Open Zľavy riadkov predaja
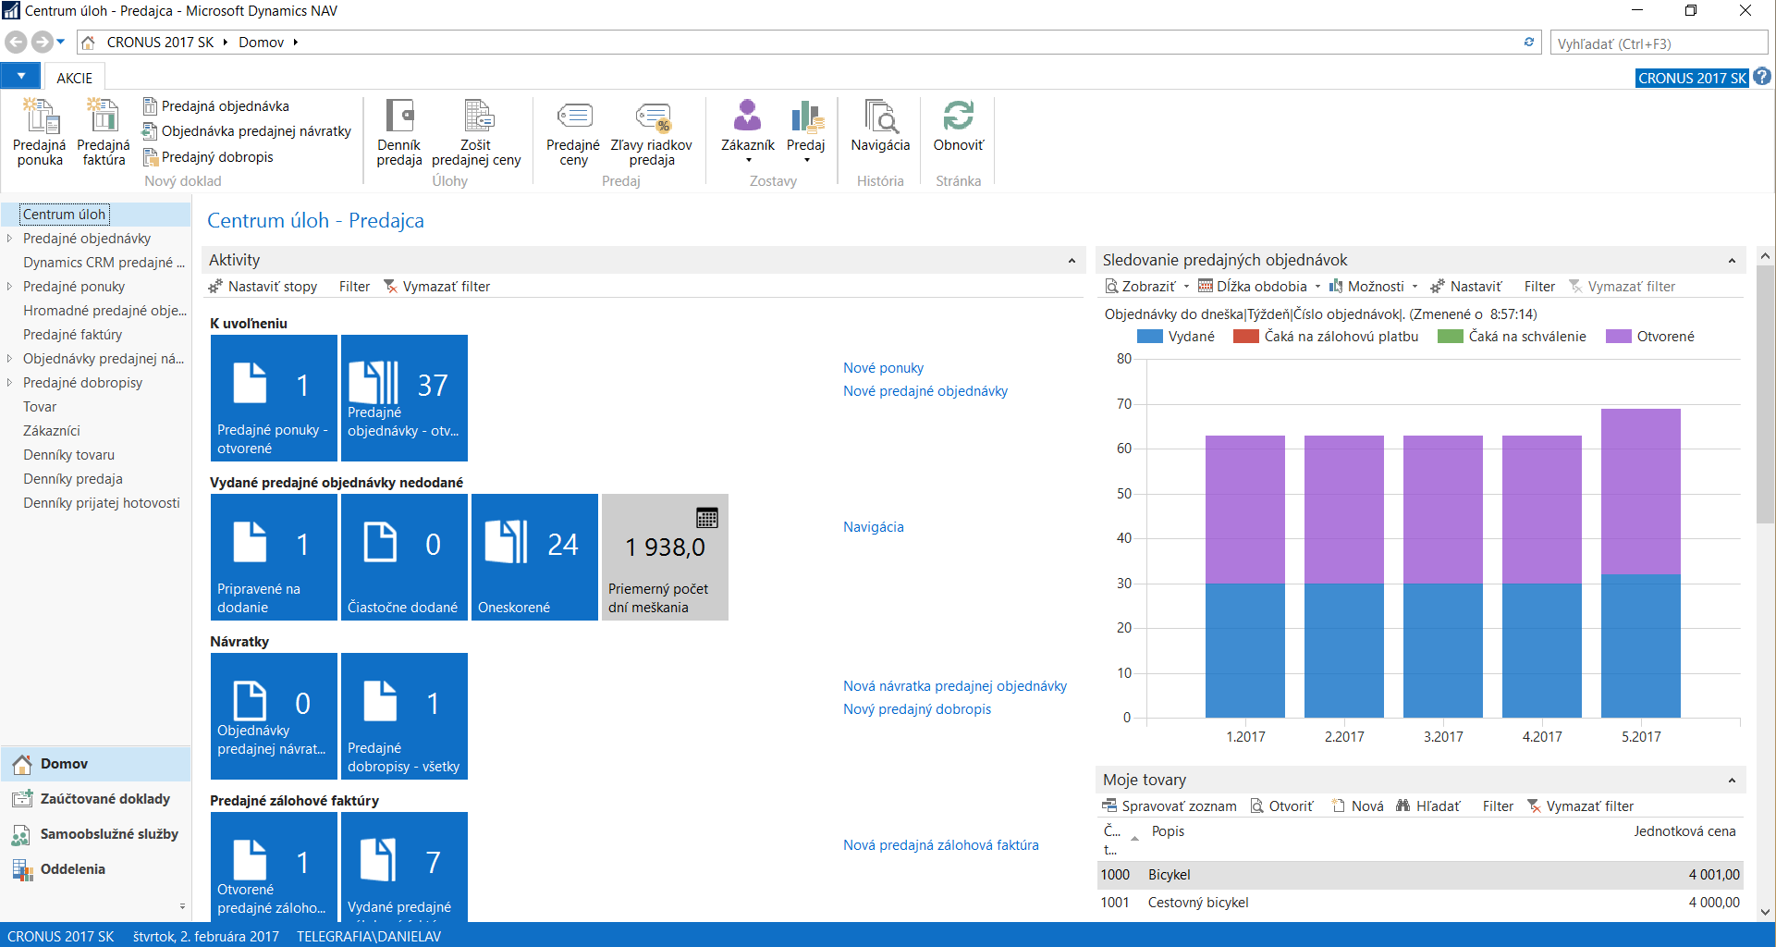The image size is (1776, 947). (x=652, y=132)
